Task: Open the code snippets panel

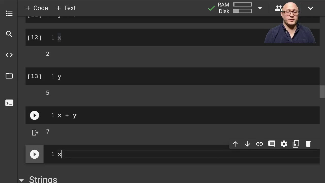Action: [9, 55]
